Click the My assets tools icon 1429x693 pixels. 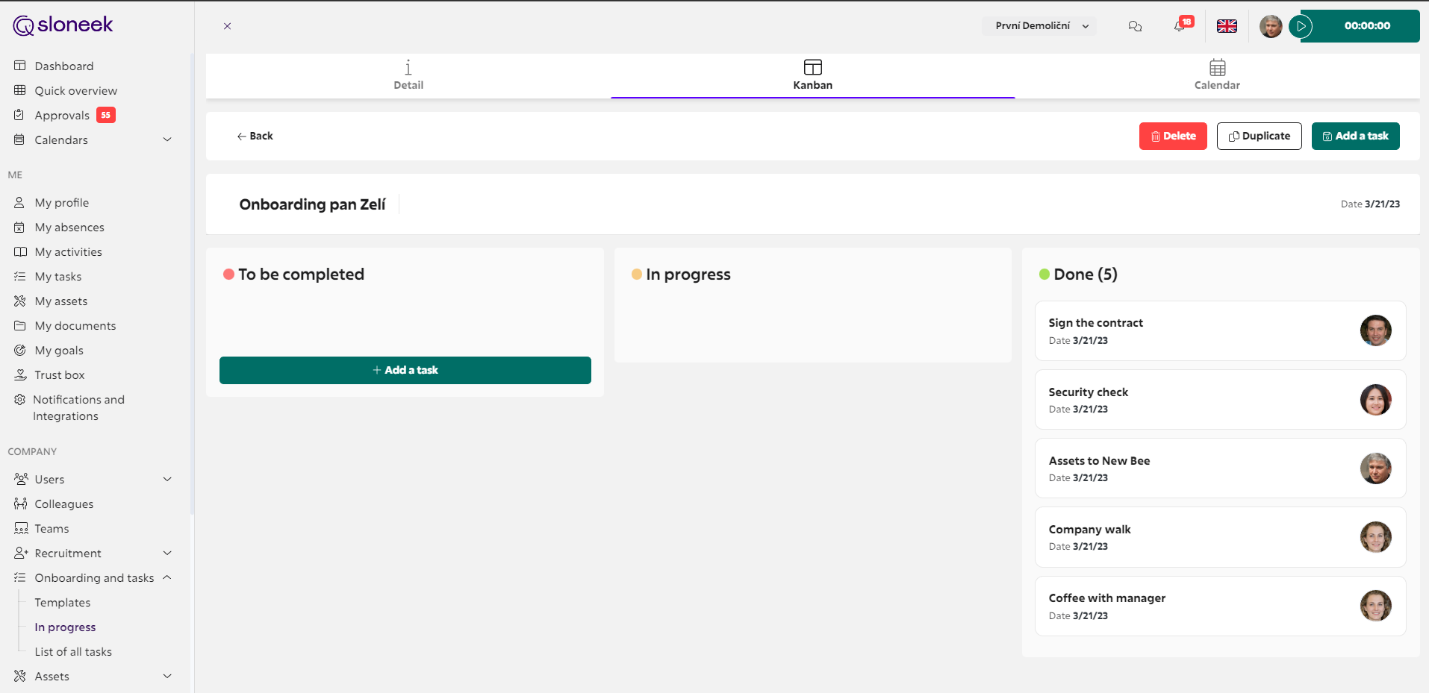point(19,301)
